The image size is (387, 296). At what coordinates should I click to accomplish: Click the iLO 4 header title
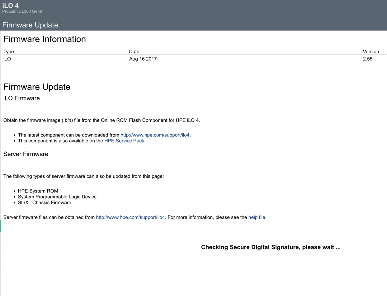coord(10,6)
